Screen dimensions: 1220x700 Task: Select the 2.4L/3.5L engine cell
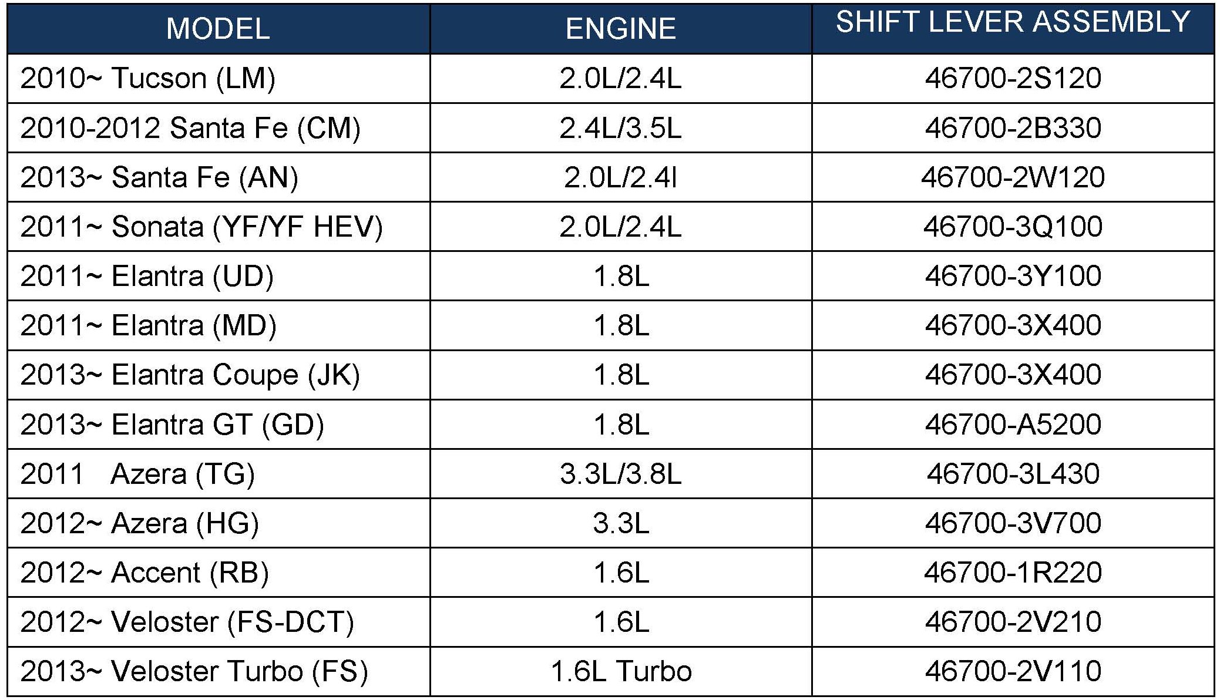coord(620,128)
